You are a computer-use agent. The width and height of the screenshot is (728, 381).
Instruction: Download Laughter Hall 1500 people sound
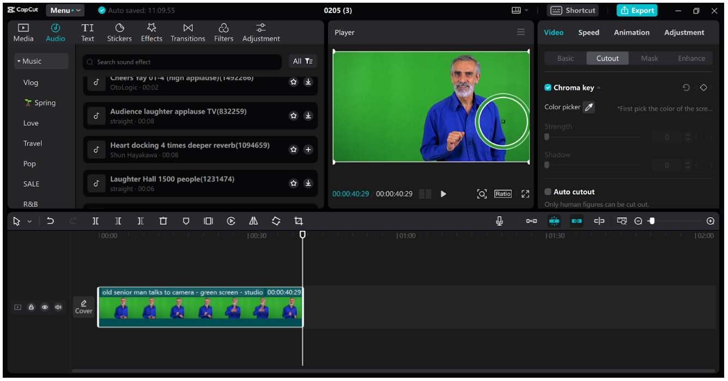click(x=308, y=183)
